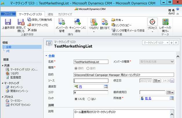Select the 動的 radio button
The height and width of the screenshot is (118, 182).
click(88, 68)
